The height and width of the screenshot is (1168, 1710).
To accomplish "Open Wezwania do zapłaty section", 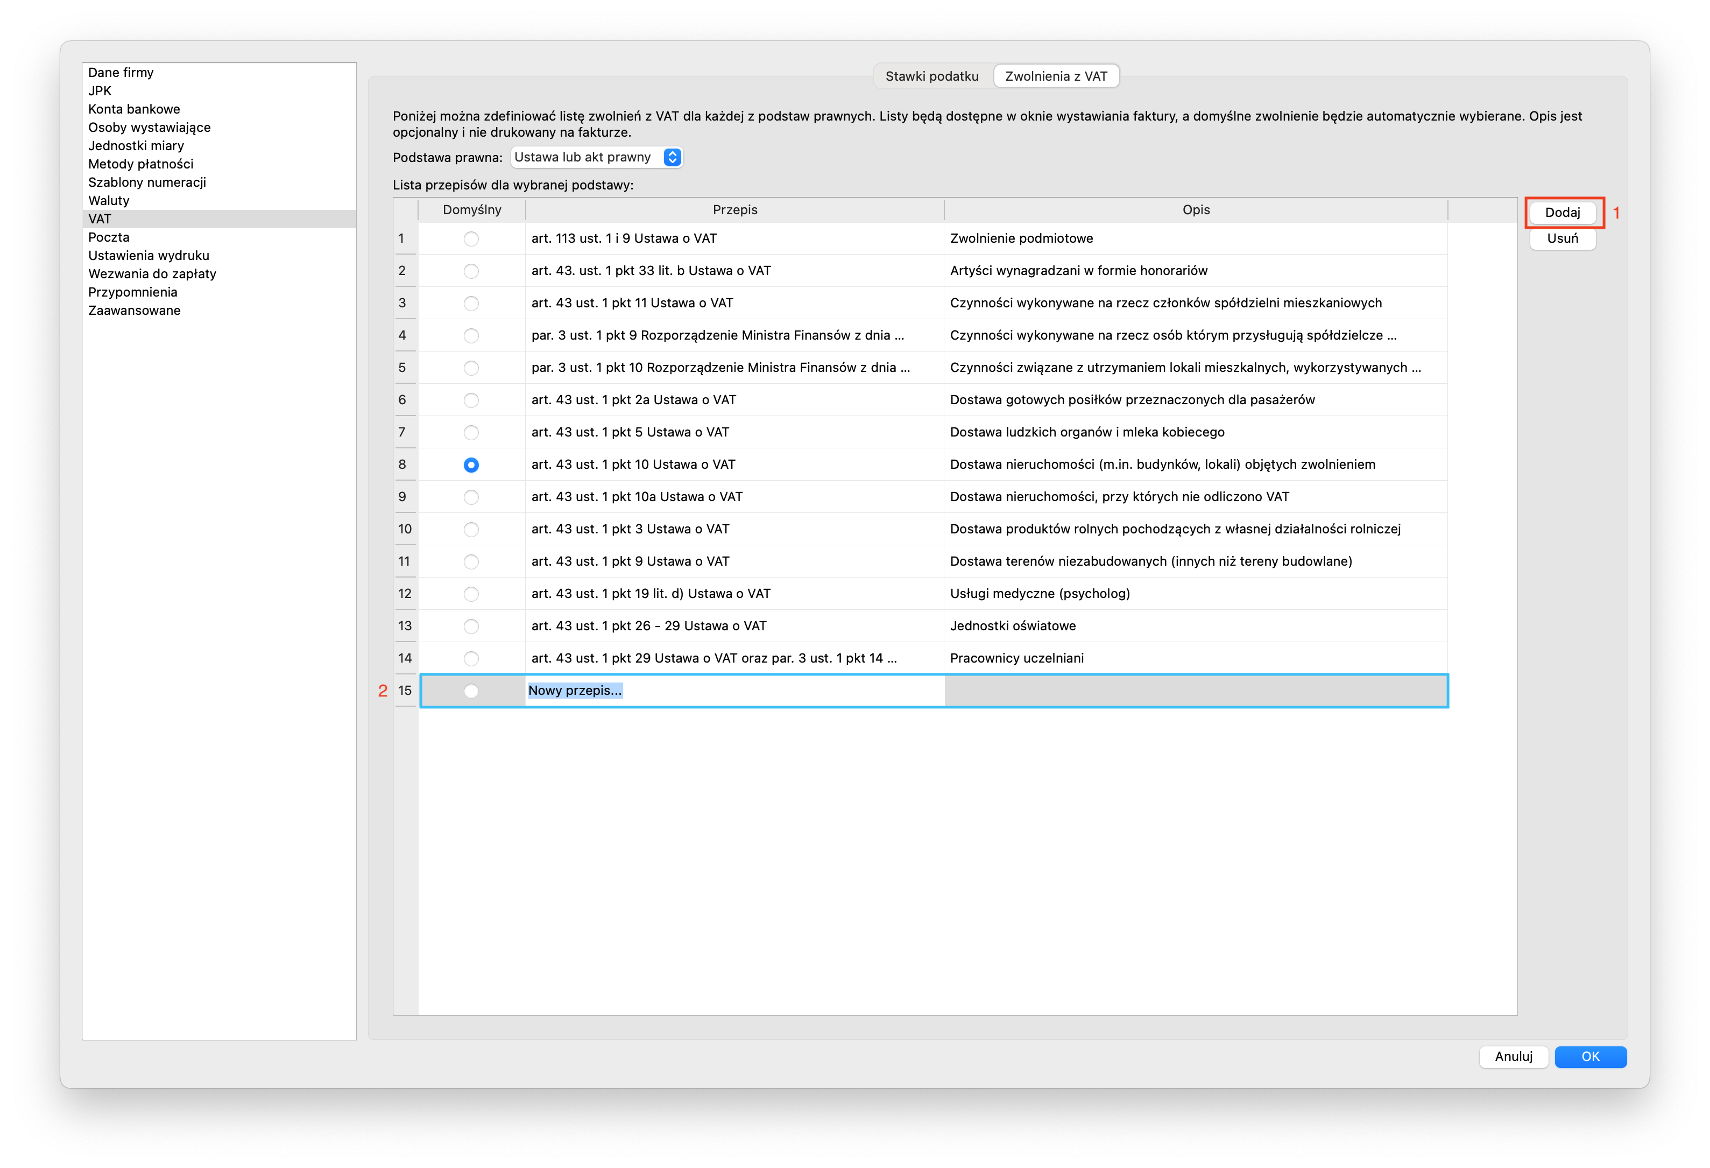I will [220, 274].
